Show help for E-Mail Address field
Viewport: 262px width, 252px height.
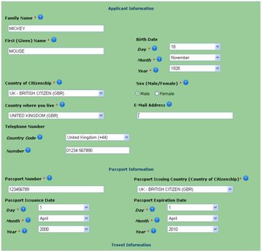(x=169, y=104)
